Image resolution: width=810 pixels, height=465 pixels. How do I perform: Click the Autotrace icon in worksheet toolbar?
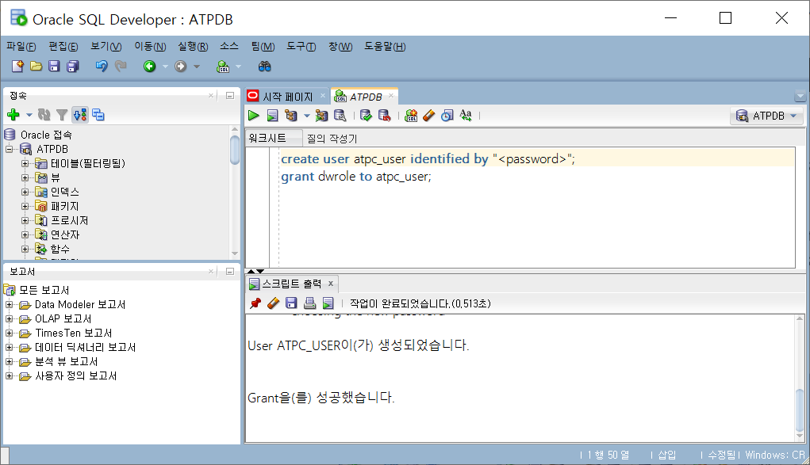321,116
